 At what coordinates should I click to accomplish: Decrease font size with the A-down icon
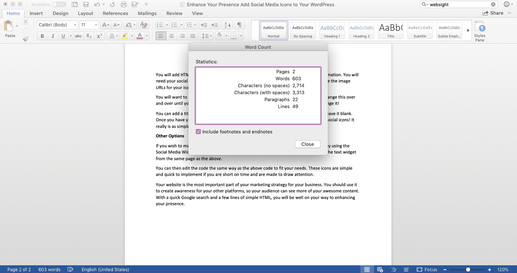[x=117, y=25]
